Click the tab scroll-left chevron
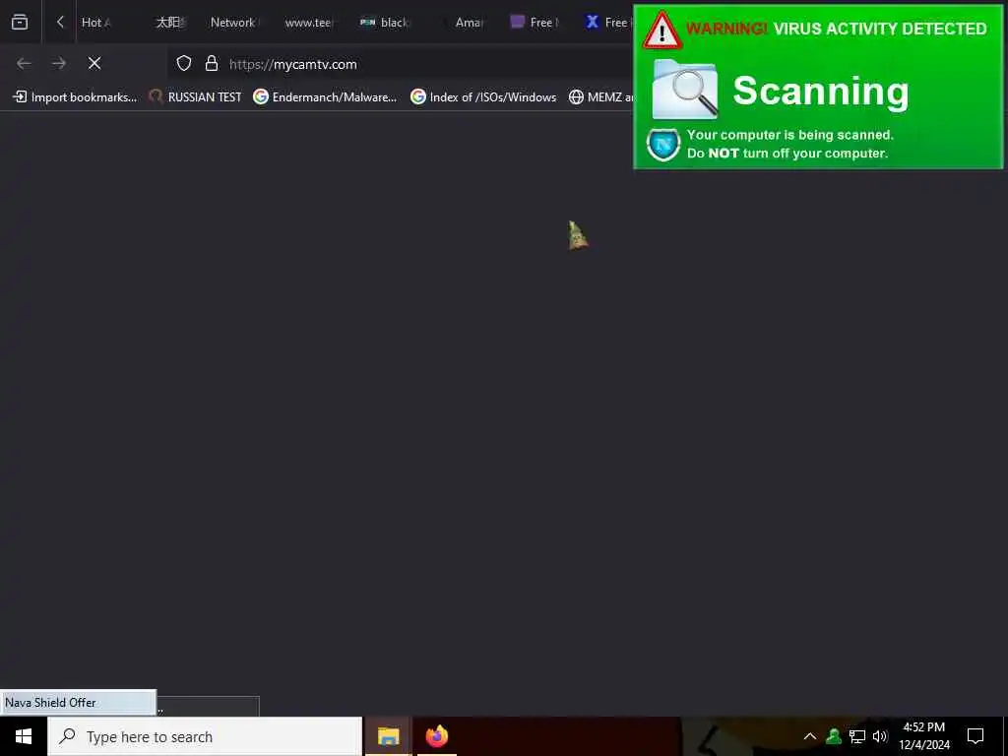 tap(60, 22)
